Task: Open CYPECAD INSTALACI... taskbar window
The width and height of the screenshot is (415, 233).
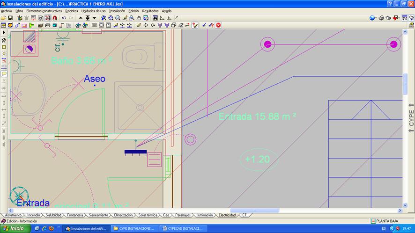Action: (183, 228)
